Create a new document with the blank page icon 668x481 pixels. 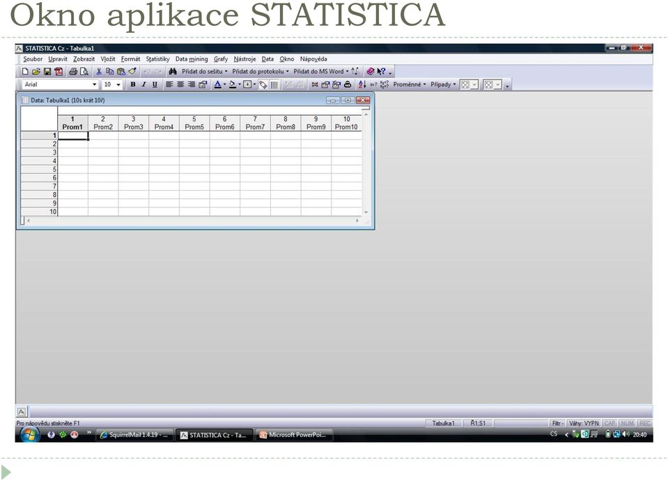(x=25, y=72)
